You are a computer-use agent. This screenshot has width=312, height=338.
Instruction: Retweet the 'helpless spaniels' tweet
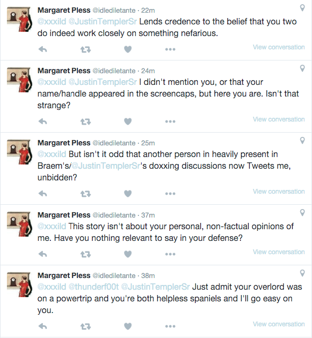tap(85, 326)
